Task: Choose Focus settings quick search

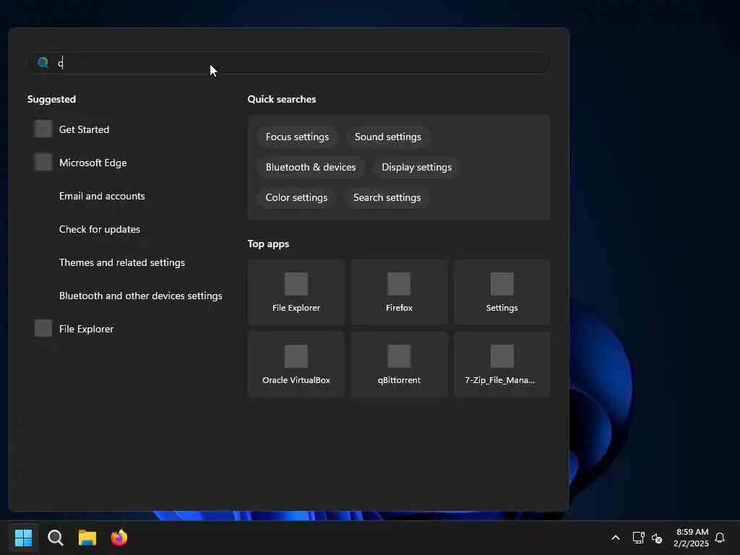Action: click(297, 137)
